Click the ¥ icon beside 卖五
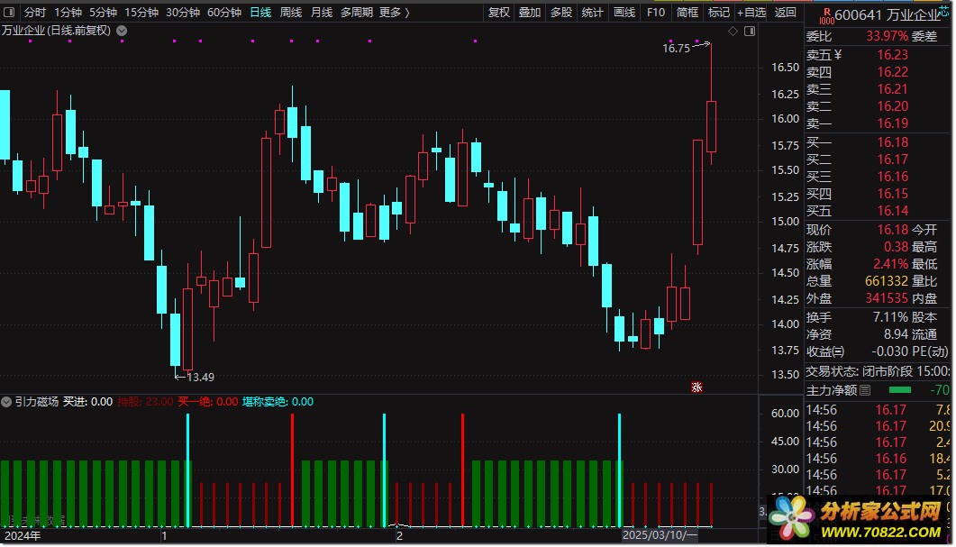This screenshot has width=956, height=547. tap(838, 55)
